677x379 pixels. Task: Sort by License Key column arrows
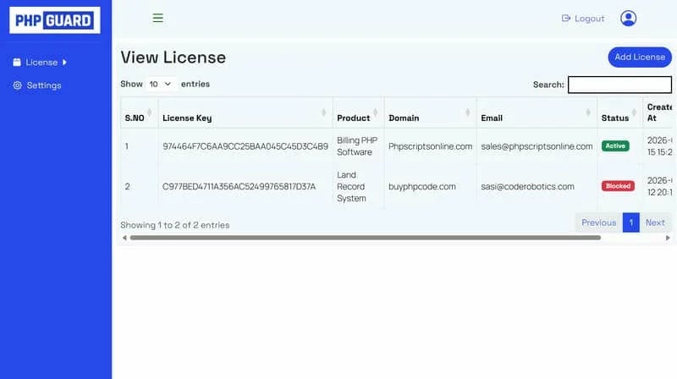click(324, 113)
